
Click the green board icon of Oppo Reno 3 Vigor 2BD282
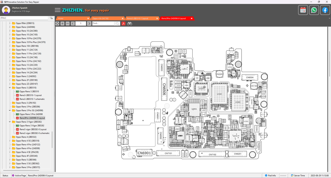17,126
